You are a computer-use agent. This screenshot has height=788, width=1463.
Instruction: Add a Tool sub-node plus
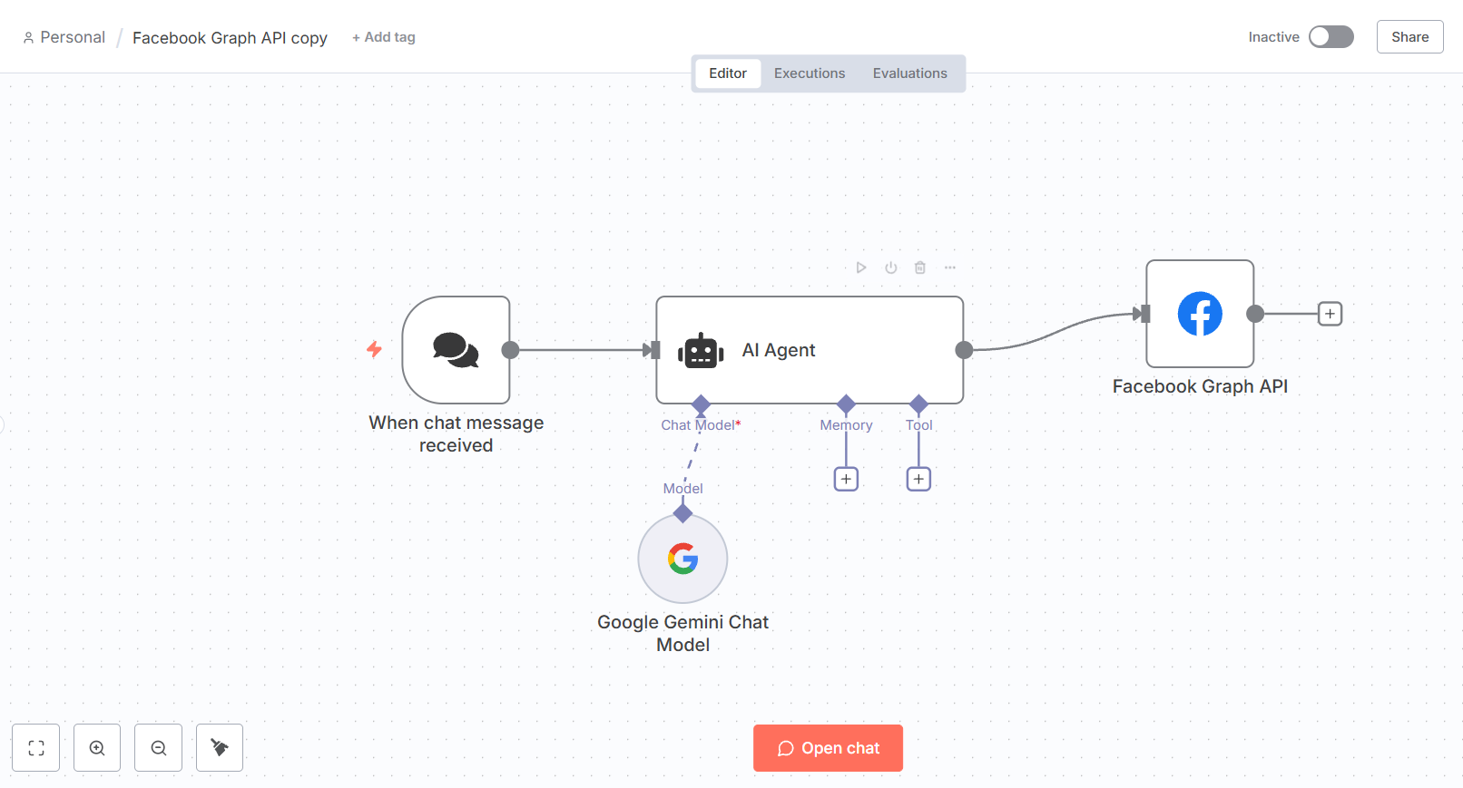coord(918,479)
